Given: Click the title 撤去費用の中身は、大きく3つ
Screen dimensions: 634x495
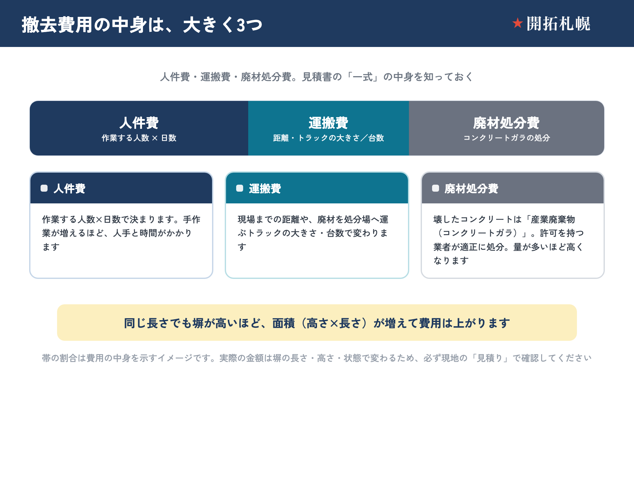Looking at the screenshot, I should 142,25.
